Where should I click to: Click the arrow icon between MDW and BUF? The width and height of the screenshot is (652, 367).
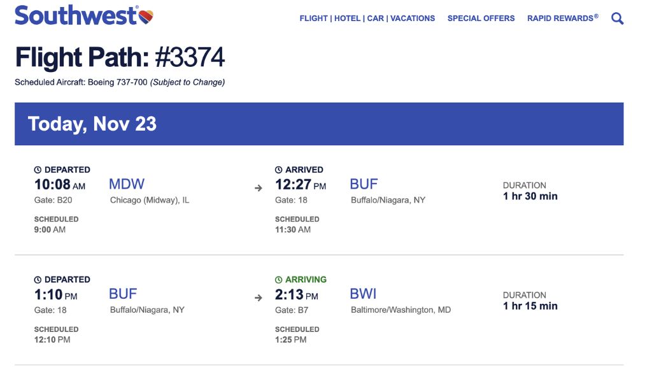click(x=258, y=187)
